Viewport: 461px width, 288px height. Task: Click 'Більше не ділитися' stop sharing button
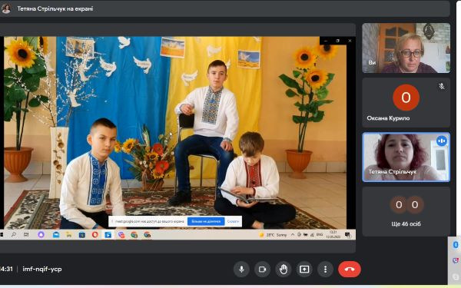206,221
